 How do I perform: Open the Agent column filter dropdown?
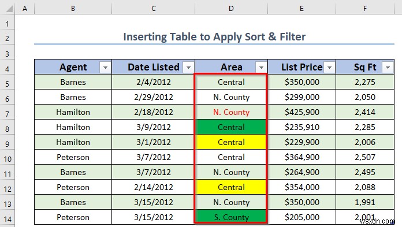(105, 68)
